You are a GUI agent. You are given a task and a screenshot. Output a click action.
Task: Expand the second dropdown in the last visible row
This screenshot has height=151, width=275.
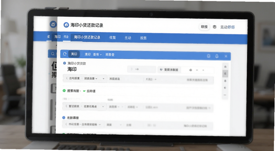(x=121, y=125)
